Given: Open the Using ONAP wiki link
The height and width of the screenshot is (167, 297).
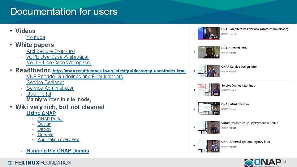Looking at the screenshot, I should pos(41,113).
